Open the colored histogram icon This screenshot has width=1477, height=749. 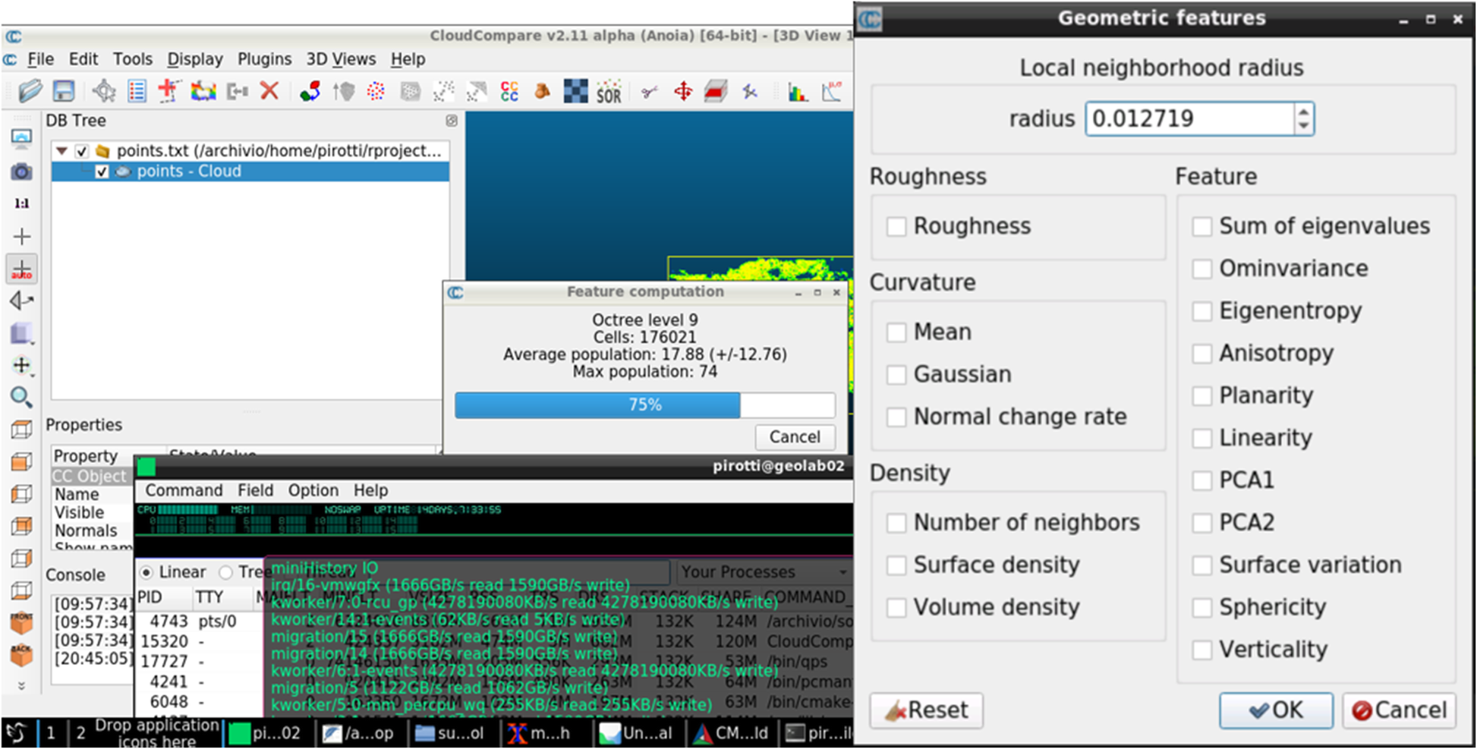point(798,92)
